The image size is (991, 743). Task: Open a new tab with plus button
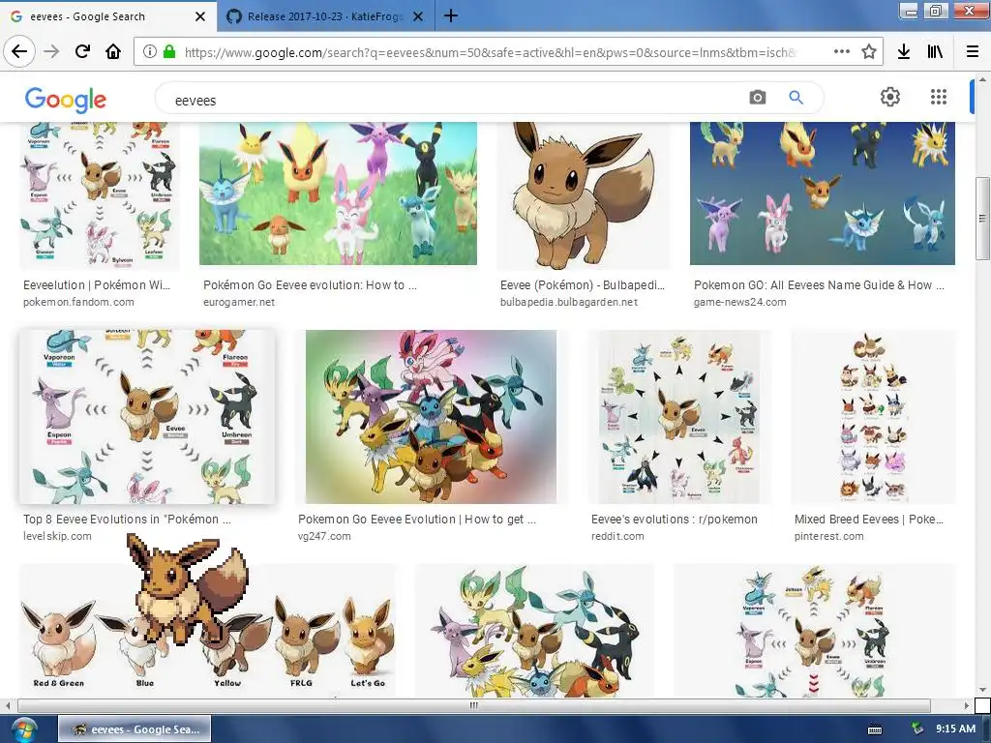click(451, 15)
